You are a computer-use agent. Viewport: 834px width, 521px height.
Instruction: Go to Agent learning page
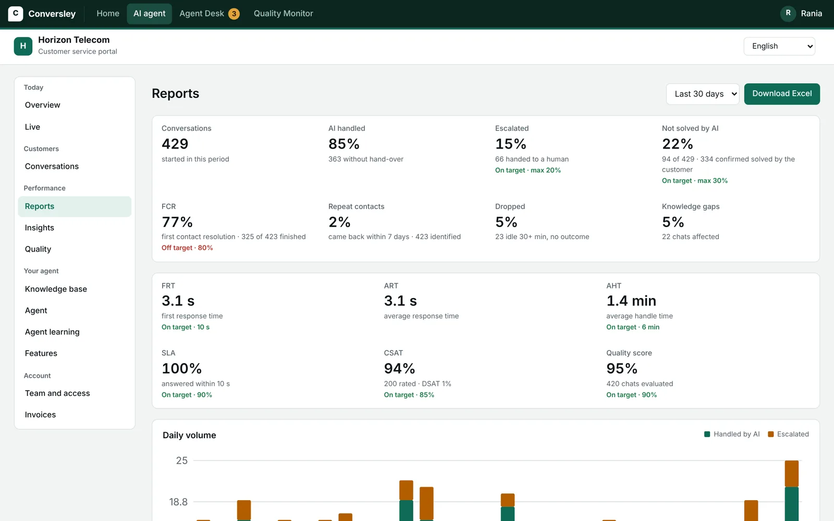point(75,332)
